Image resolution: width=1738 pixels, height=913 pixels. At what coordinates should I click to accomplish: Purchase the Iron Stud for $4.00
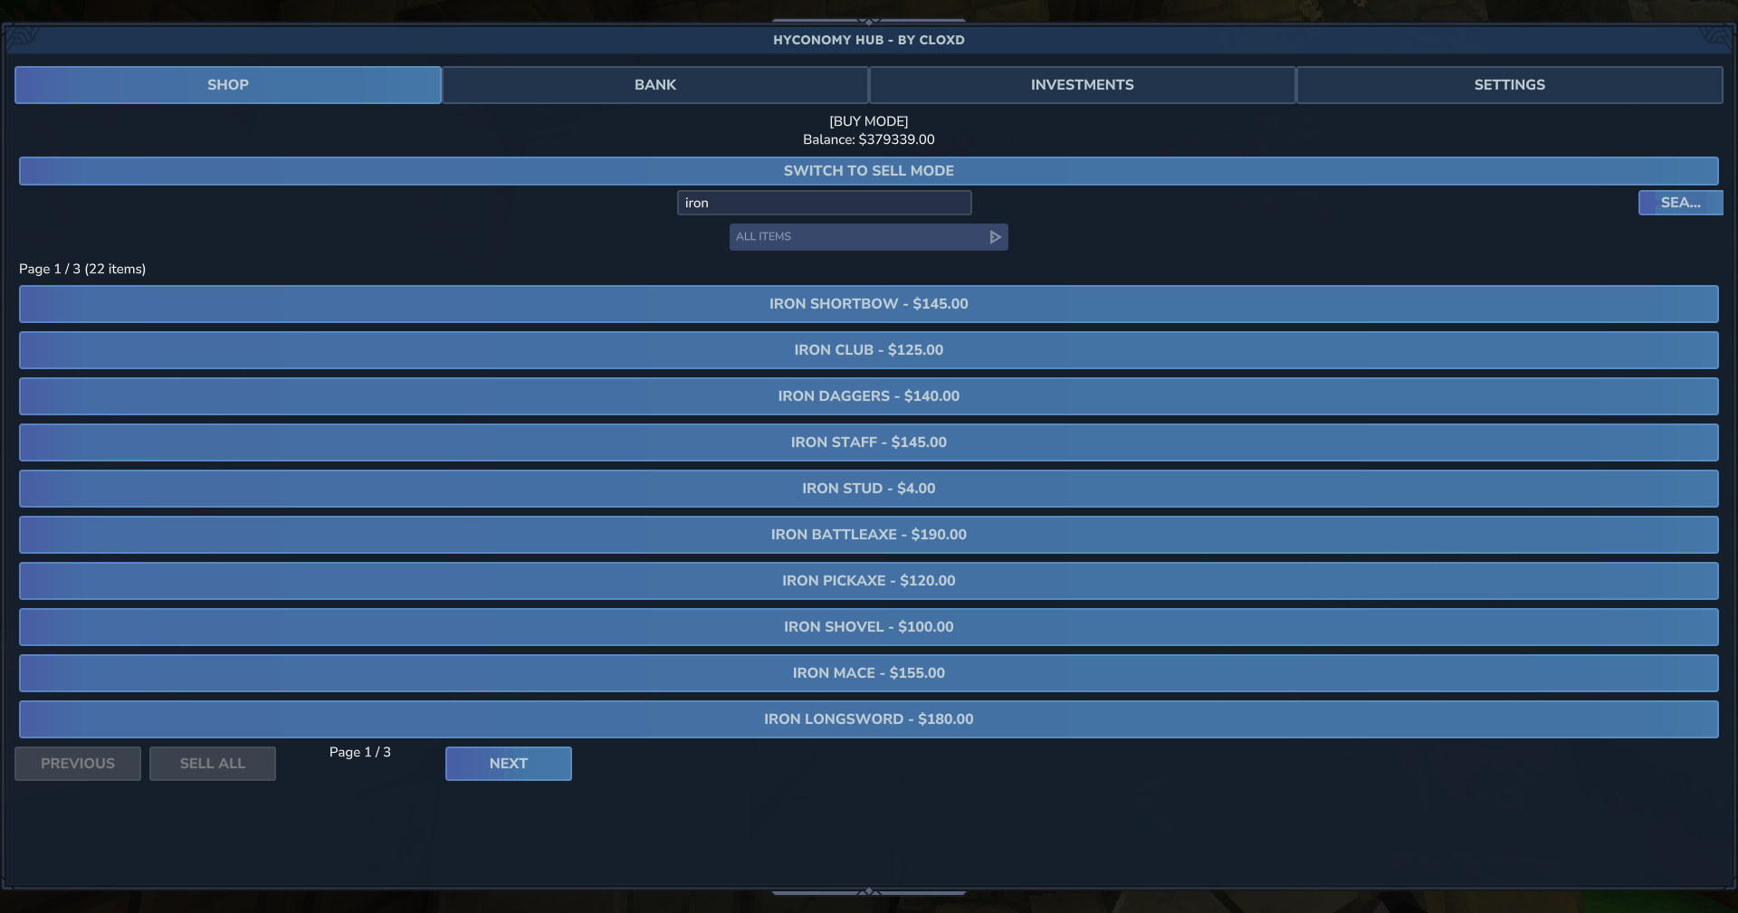(x=868, y=489)
